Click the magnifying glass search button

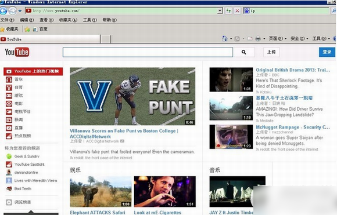[243, 52]
